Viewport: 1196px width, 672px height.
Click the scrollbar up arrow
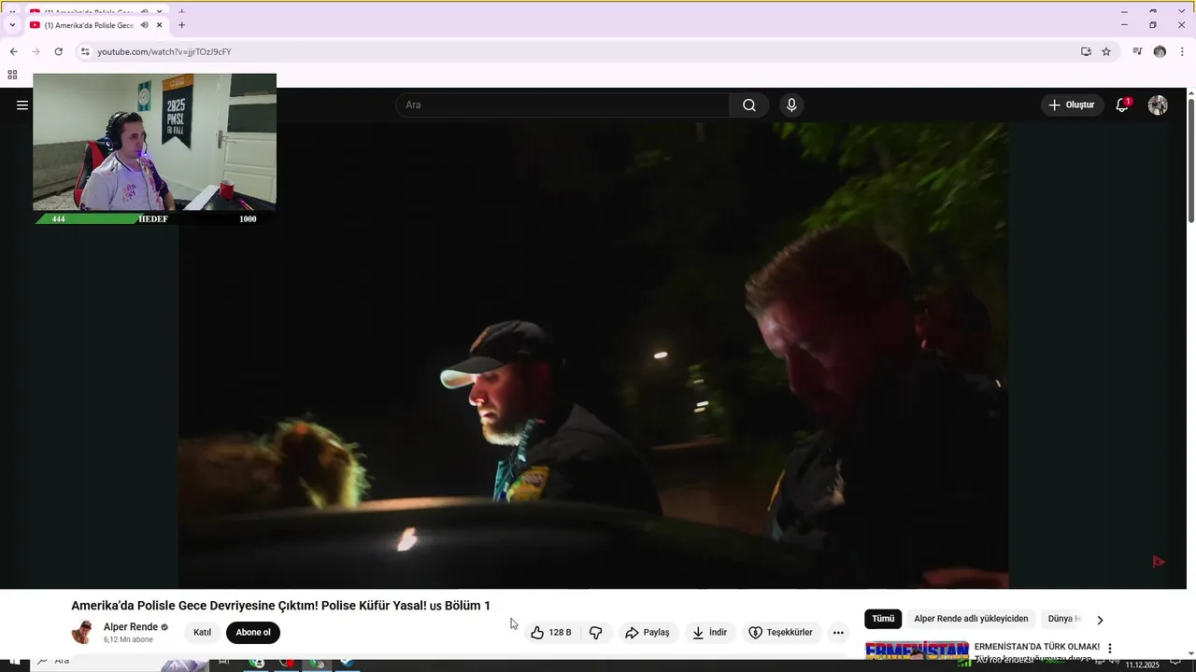coord(1191,92)
